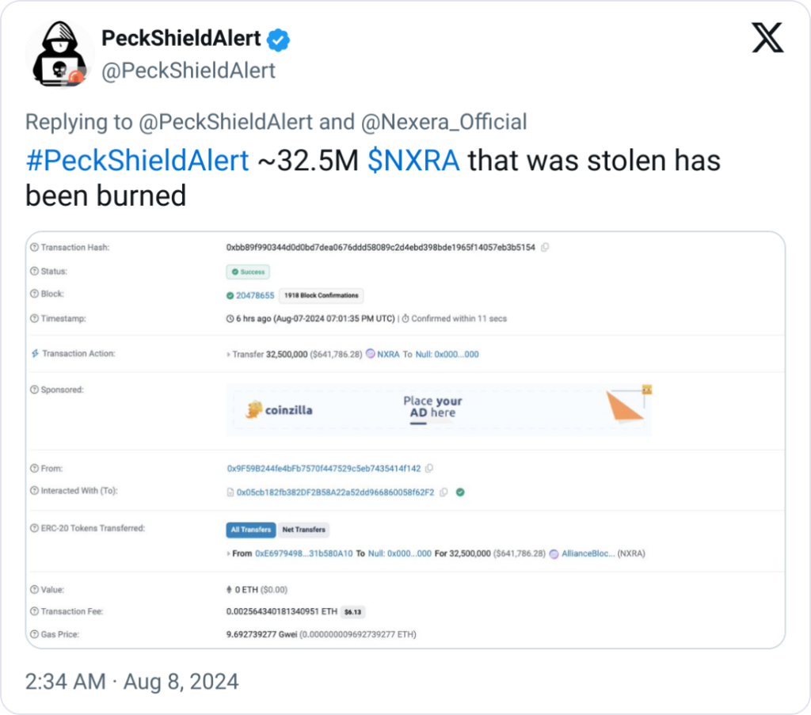Image resolution: width=811 pixels, height=715 pixels.
Task: Open block 20478655 link
Action: click(x=255, y=295)
